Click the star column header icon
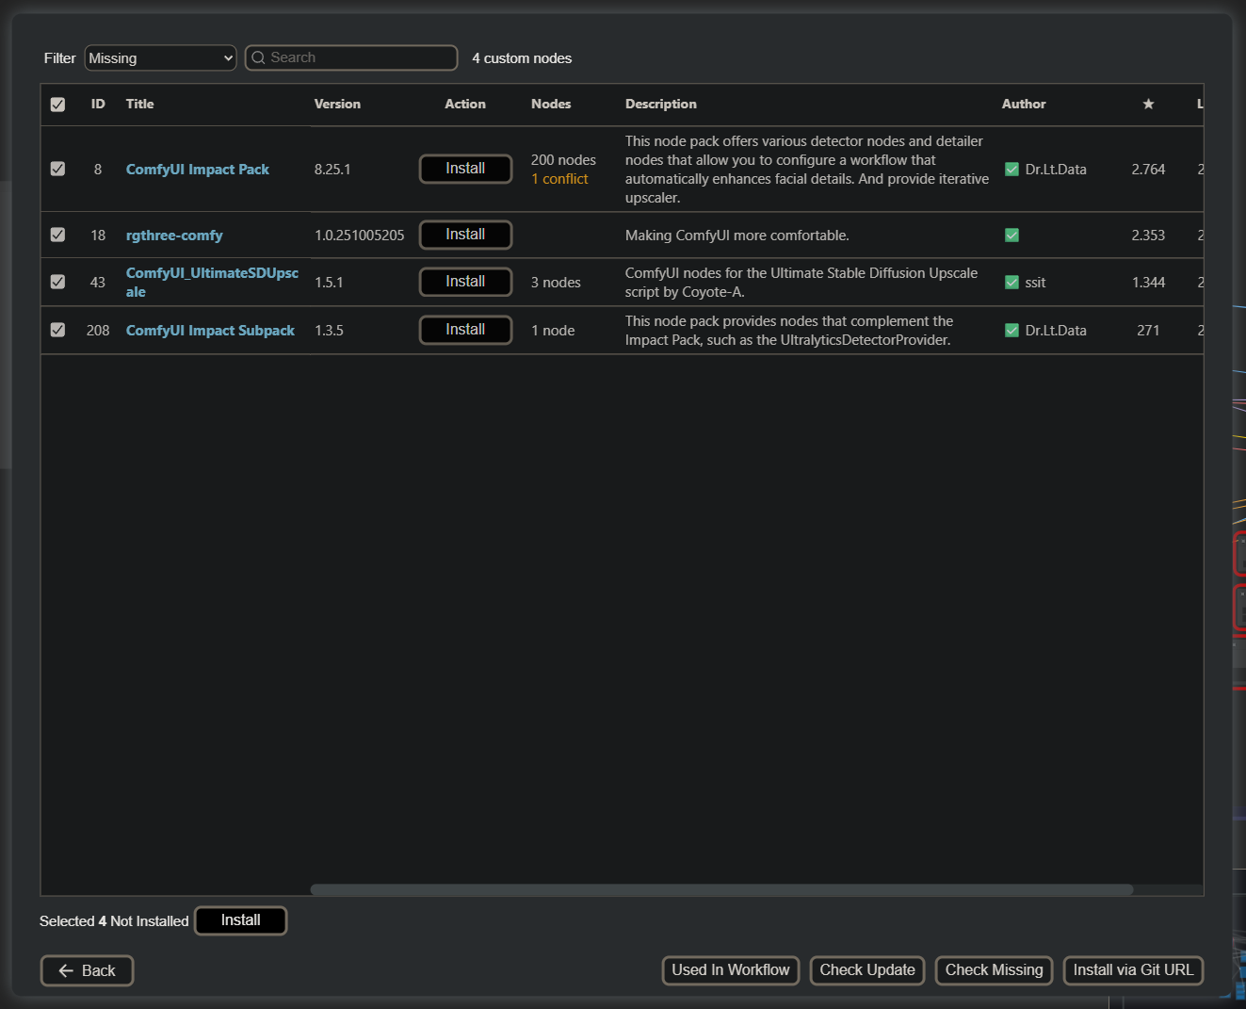Image resolution: width=1246 pixels, height=1009 pixels. (1148, 104)
